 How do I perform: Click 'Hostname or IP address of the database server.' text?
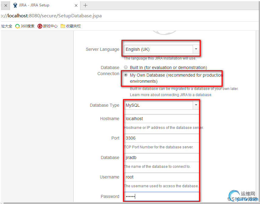tap(164, 128)
